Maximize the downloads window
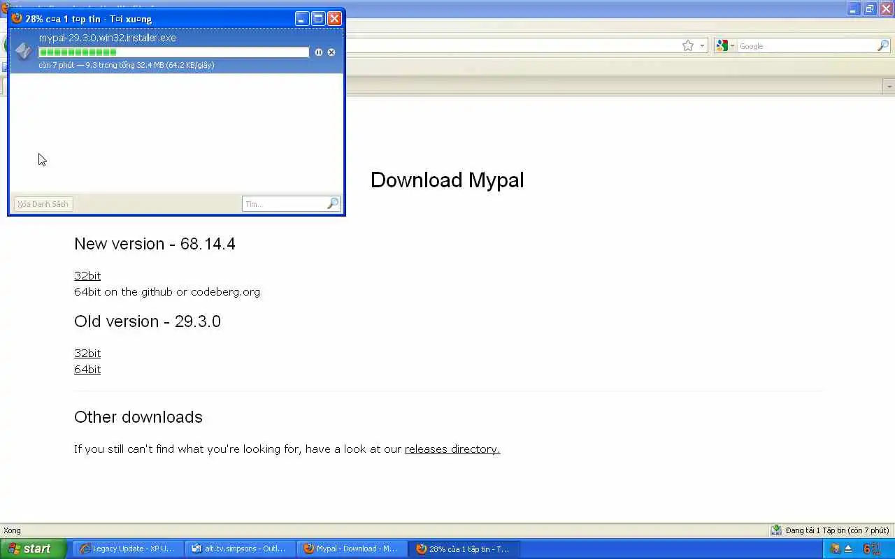This screenshot has height=559, width=895. click(318, 19)
